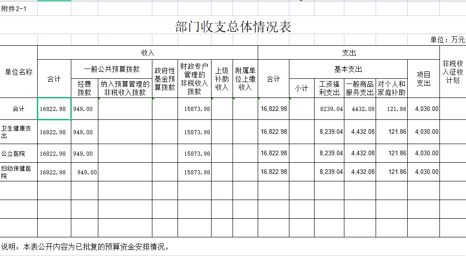Screen dimensions: 466x256
Task: Select the 基本支出 header cell
Action: pyautogui.click(x=348, y=69)
